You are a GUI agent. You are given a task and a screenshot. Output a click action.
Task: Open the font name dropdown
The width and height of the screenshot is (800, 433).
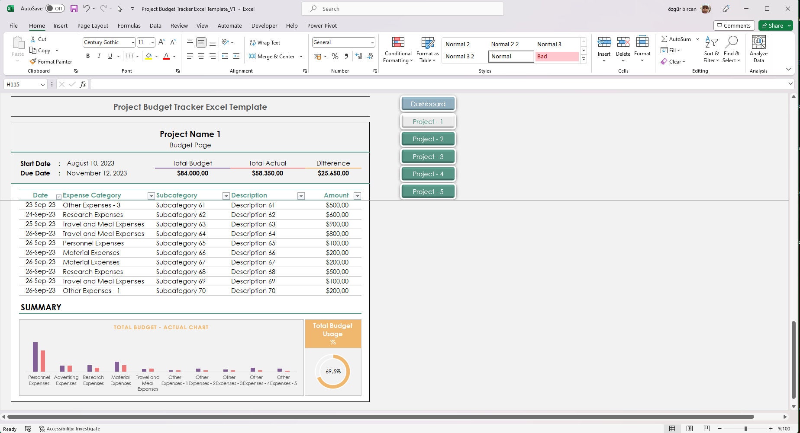[x=132, y=42]
